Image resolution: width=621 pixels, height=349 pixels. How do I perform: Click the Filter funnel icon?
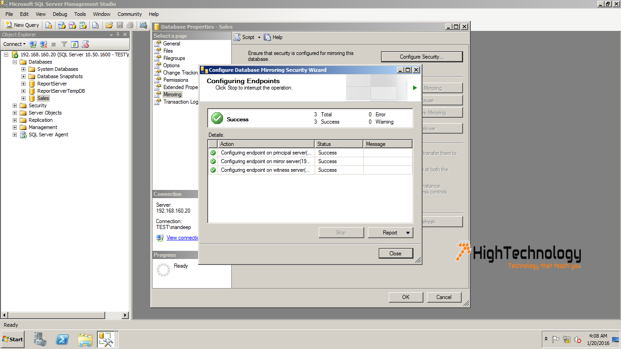[64, 44]
